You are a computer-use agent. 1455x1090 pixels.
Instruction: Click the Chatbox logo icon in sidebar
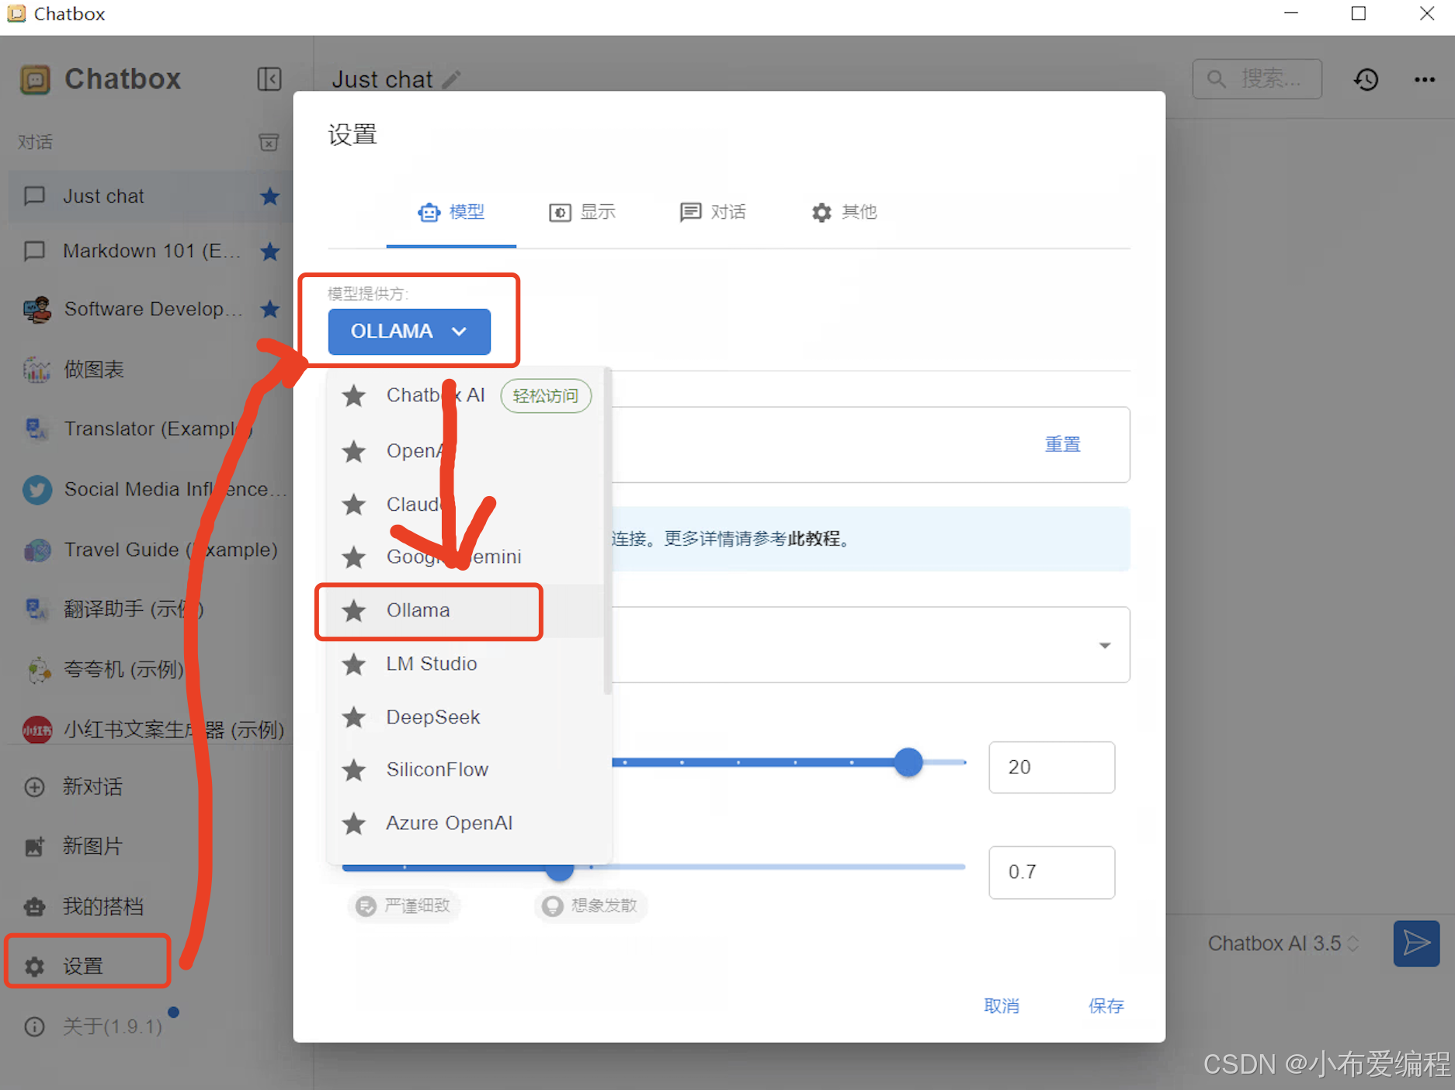point(35,79)
